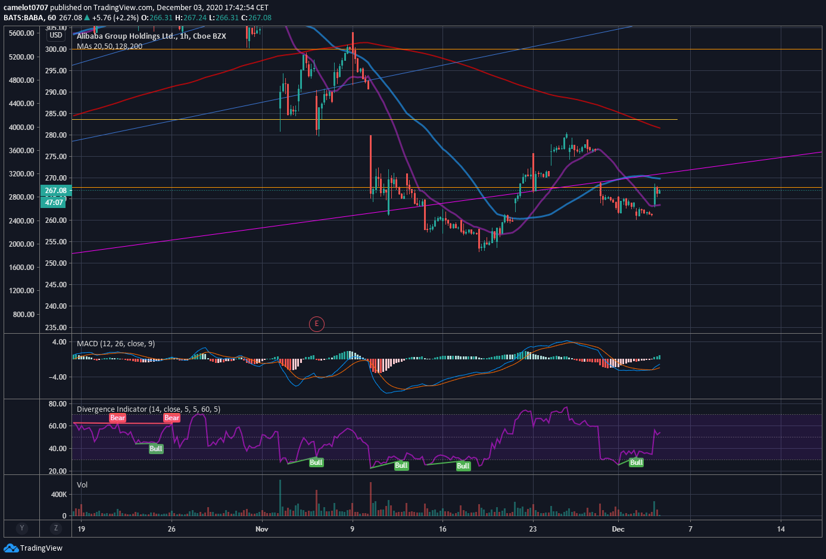
Task: Click the Dec date label on time axis
Action: (x=618, y=529)
